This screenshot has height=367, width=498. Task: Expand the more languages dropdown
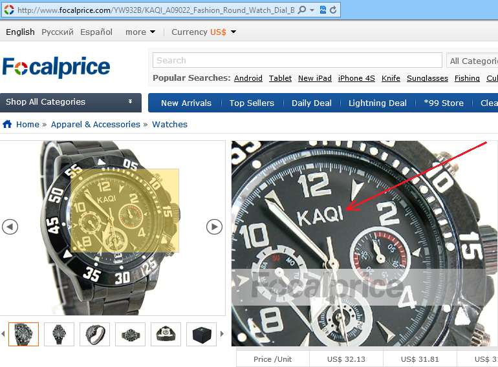(x=140, y=32)
